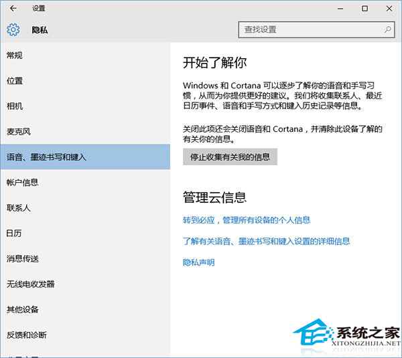
Task: Click the 停止收集有关我的信息 button
Action: [x=230, y=157]
